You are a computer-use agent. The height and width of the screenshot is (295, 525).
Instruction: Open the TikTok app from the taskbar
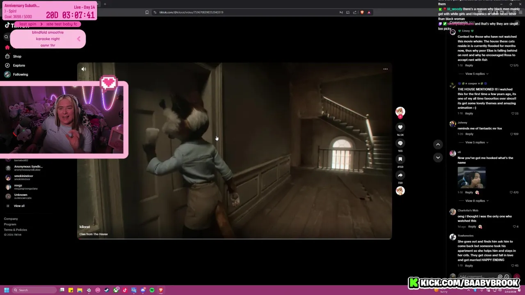[x=125, y=290]
